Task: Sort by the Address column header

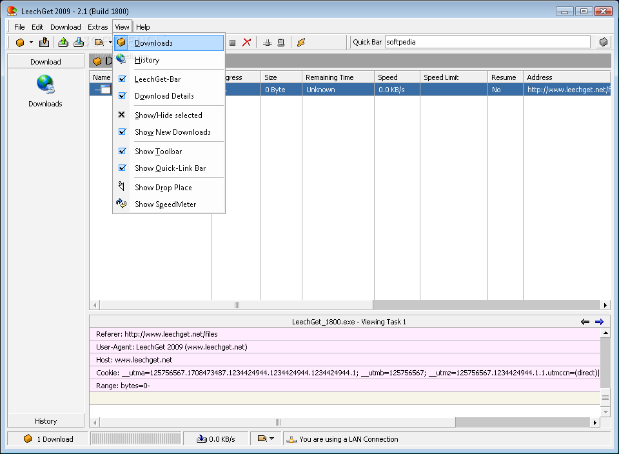Action: (567, 77)
